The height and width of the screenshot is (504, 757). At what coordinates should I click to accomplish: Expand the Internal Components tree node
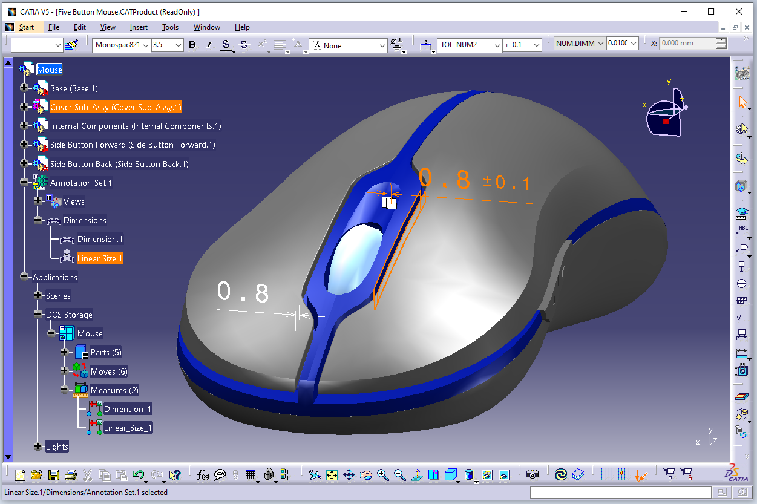click(23, 126)
